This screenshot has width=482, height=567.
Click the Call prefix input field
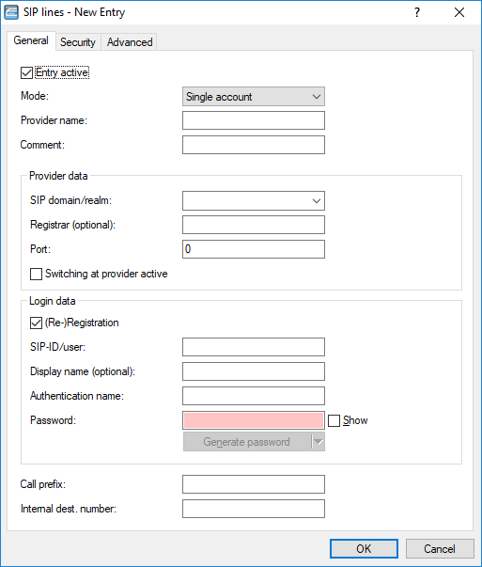point(254,484)
